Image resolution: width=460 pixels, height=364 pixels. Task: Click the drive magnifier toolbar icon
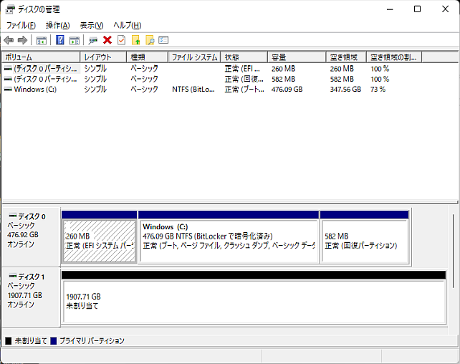coord(93,40)
